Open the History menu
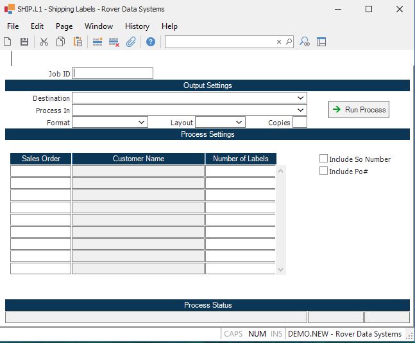415x343 pixels. point(137,26)
